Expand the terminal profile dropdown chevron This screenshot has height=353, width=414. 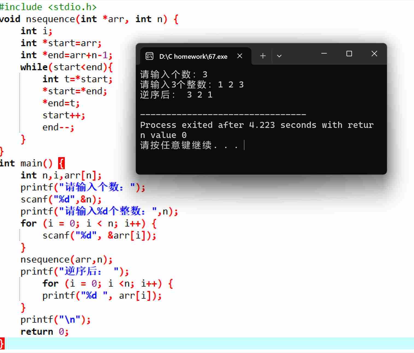pyautogui.click(x=279, y=56)
